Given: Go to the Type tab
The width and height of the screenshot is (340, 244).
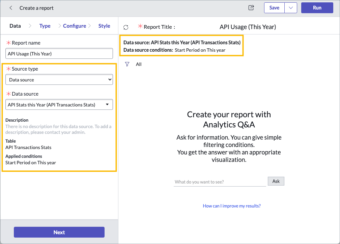Looking at the screenshot, I should tap(45, 26).
